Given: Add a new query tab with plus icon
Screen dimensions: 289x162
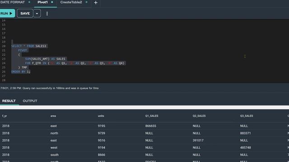Looking at the screenshot, I should coord(96,3).
